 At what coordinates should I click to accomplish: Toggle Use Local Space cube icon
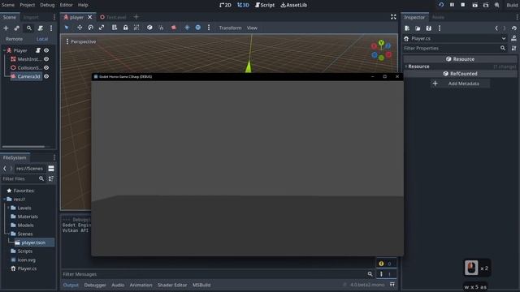point(149,28)
